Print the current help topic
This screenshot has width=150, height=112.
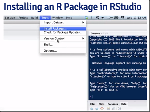coord(108,109)
